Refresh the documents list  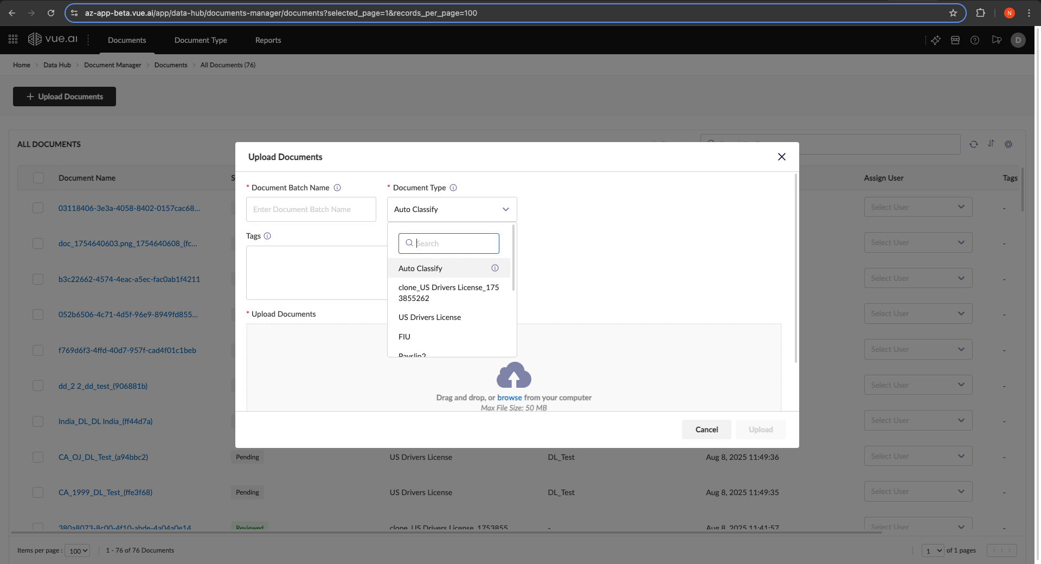click(x=973, y=144)
